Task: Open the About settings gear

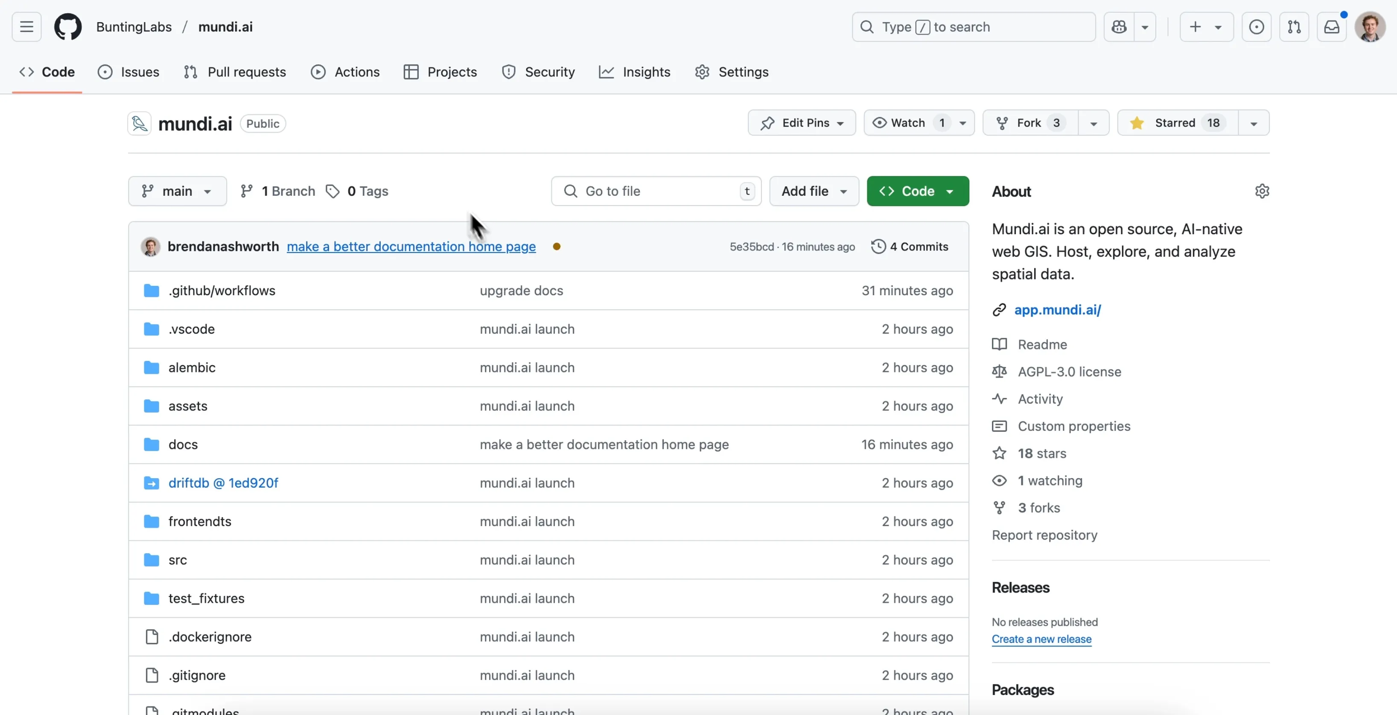Action: click(1262, 192)
